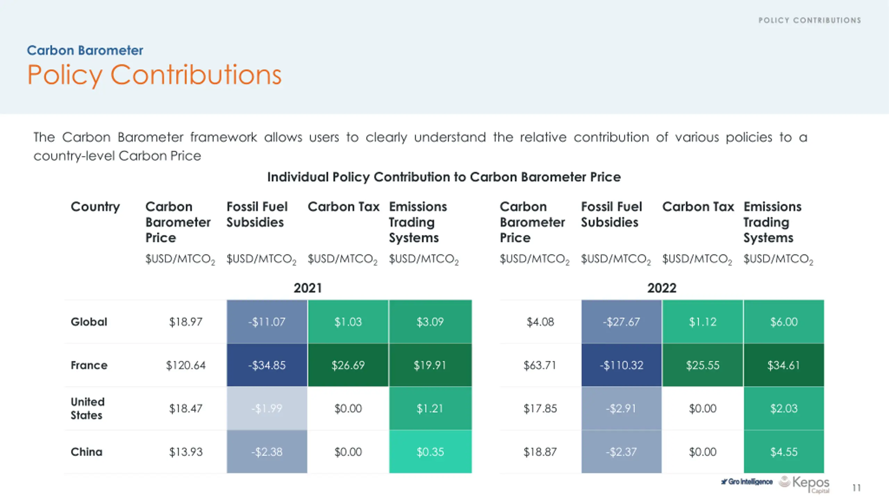This screenshot has width=889, height=500.
Task: Click the China 2021 Carbon Tax '$0.00' cell
Action: (348, 452)
